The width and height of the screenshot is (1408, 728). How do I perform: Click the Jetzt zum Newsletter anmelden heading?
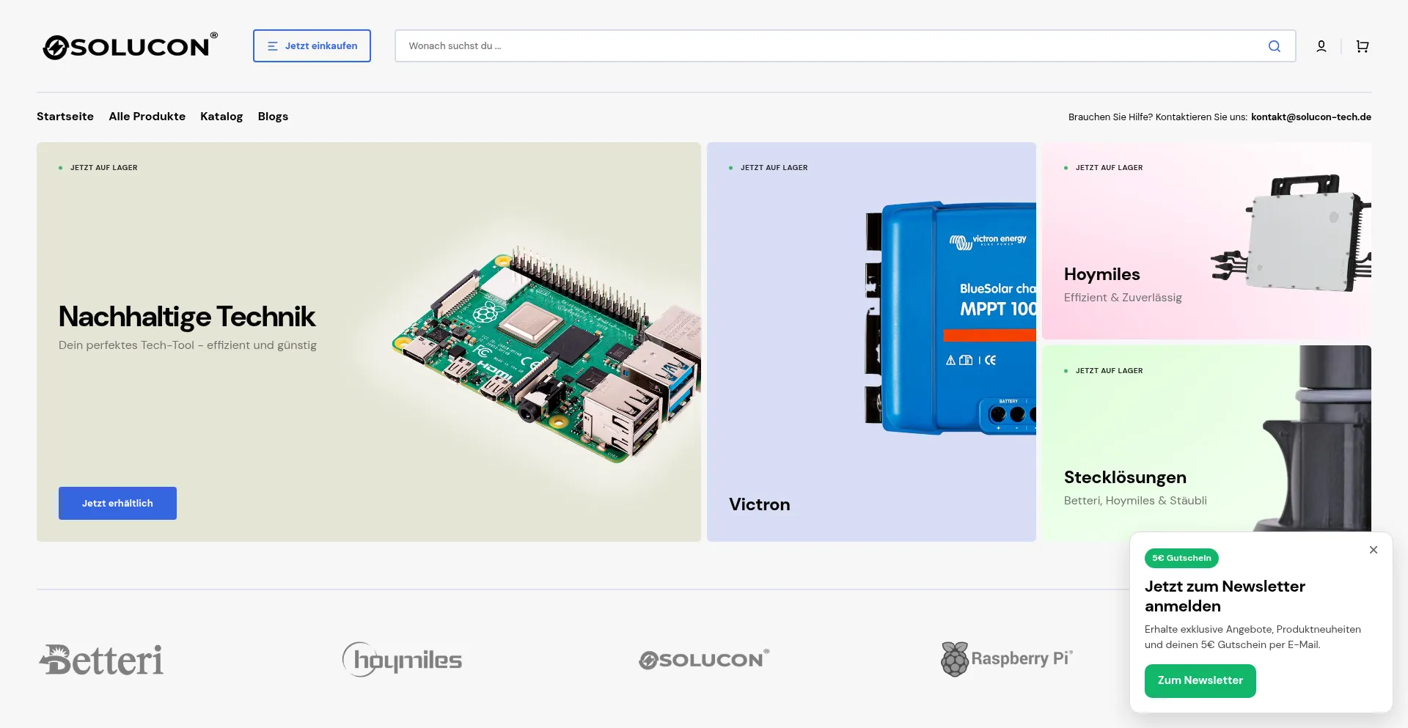pos(1225,596)
